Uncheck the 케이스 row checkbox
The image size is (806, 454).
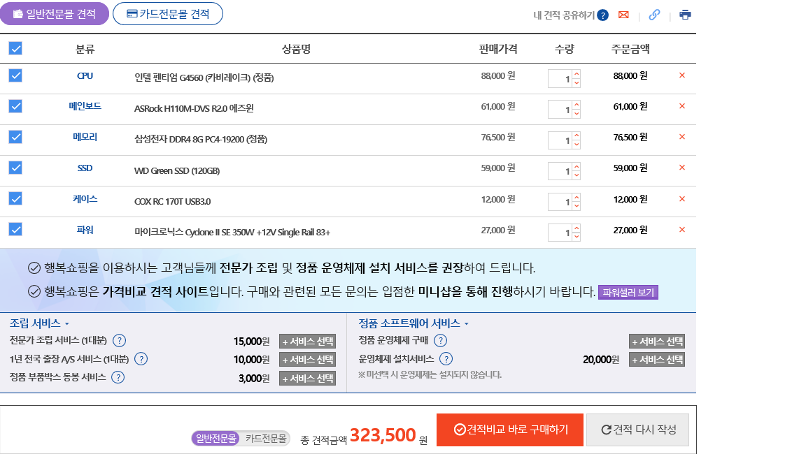15,199
